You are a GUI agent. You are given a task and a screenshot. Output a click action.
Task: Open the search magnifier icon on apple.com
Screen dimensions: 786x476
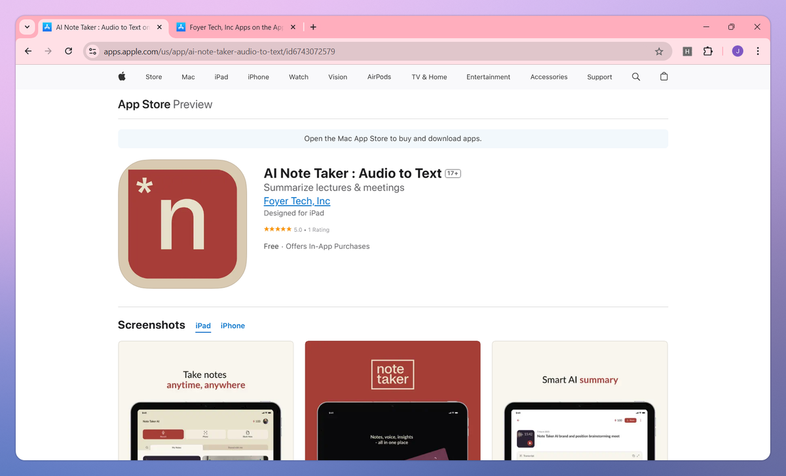point(636,77)
